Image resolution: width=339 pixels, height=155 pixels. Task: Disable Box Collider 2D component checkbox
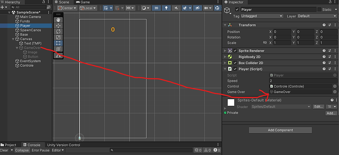[235, 63]
